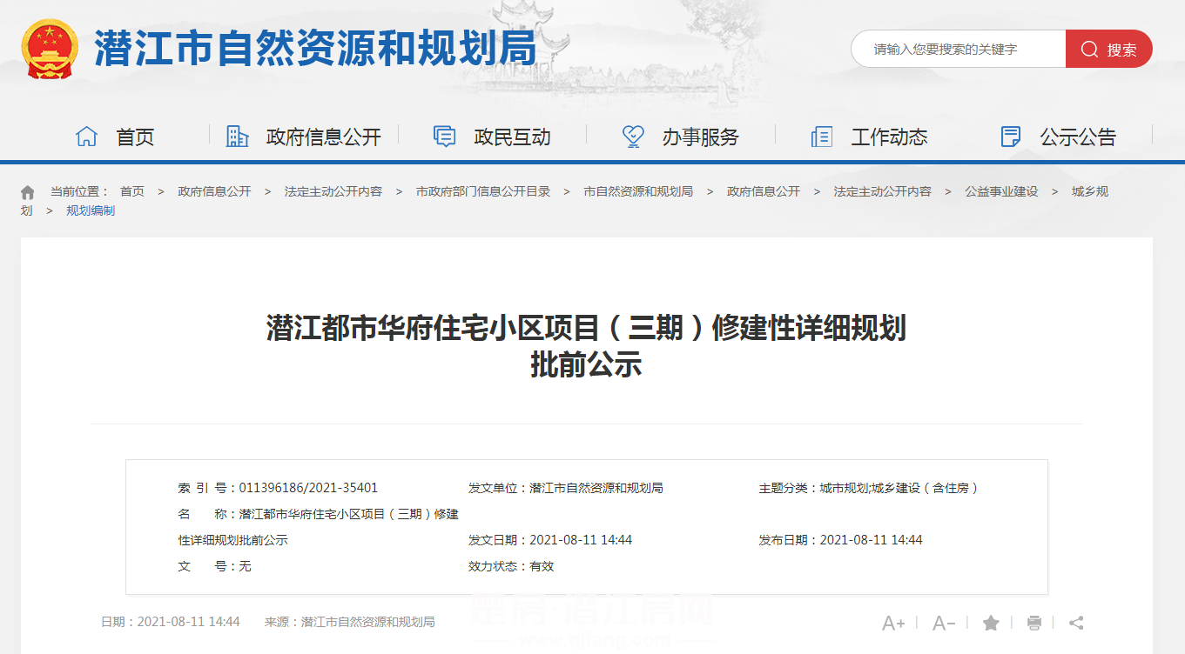Bookmark page using the star icon
The height and width of the screenshot is (654, 1185).
(x=991, y=623)
